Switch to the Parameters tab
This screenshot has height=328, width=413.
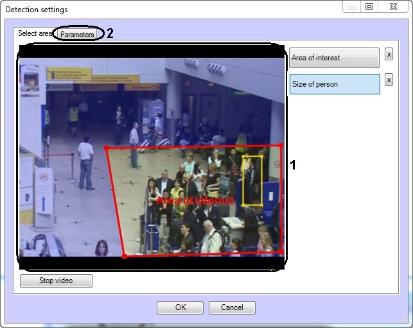[x=78, y=34]
